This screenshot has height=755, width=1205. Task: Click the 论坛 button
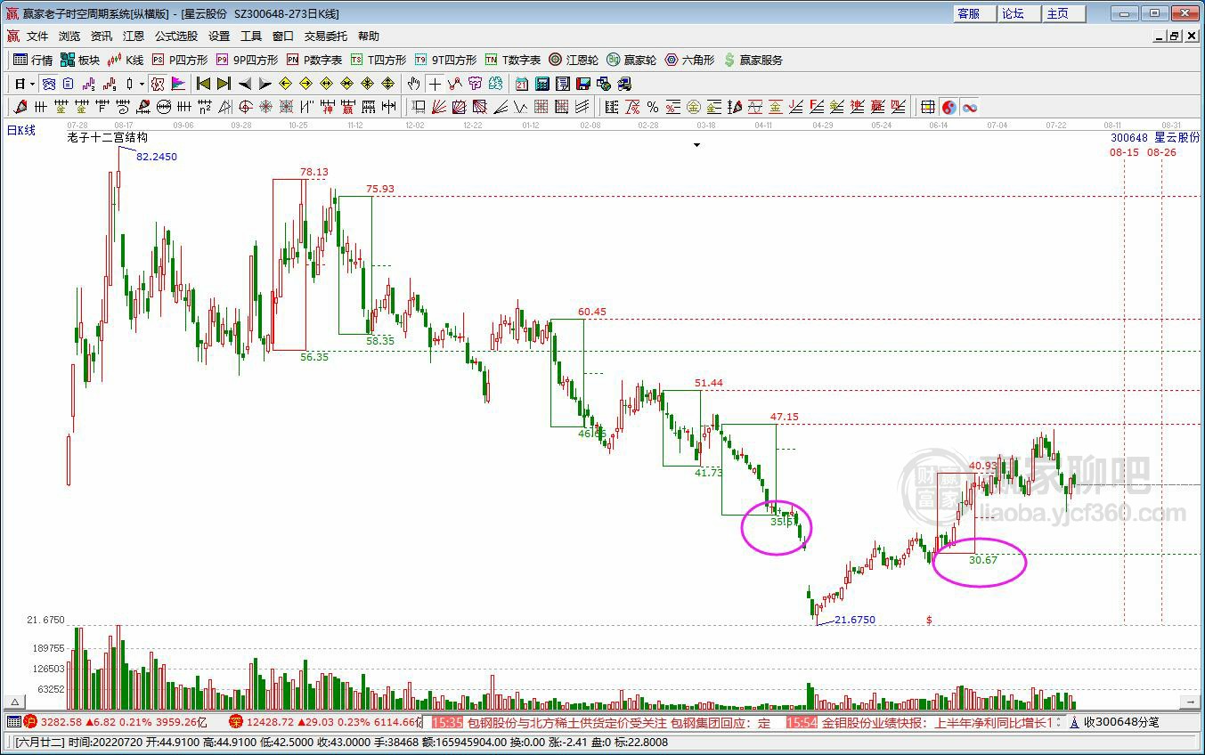click(x=1019, y=13)
